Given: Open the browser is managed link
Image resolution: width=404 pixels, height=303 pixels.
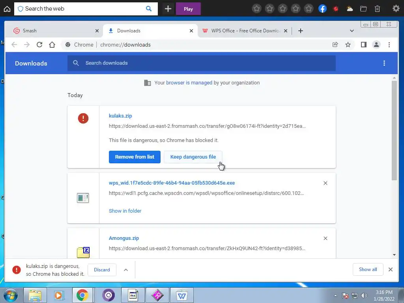Looking at the screenshot, I should (x=189, y=83).
